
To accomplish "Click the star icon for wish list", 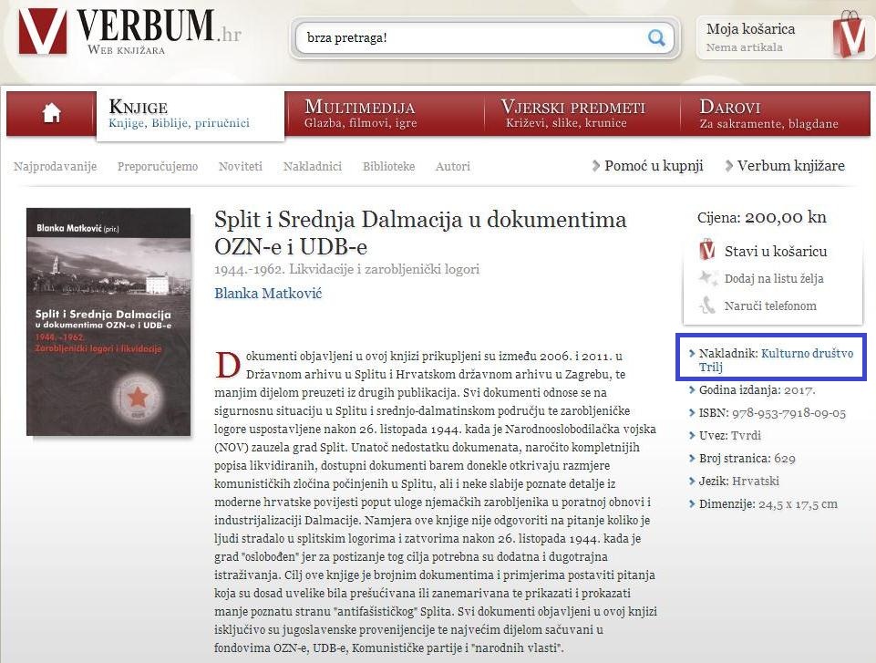I will coord(707,279).
